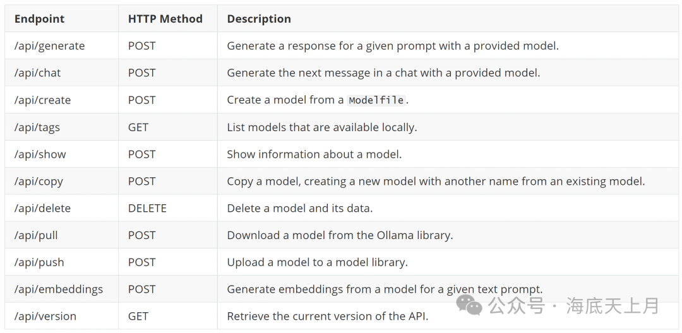
Task: Click the /api/delete endpoint cell
Action: pyautogui.click(x=42, y=208)
